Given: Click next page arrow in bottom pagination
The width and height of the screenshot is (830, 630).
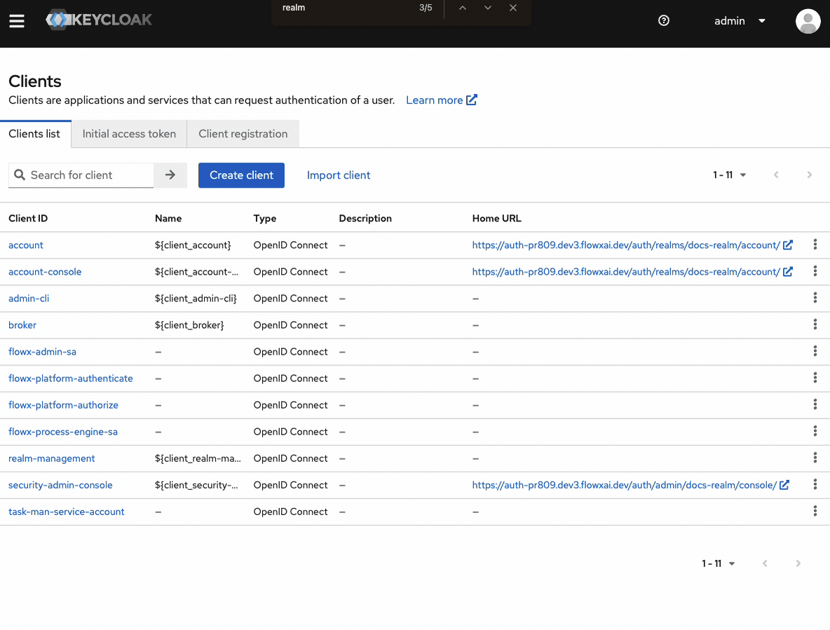Looking at the screenshot, I should pos(798,563).
